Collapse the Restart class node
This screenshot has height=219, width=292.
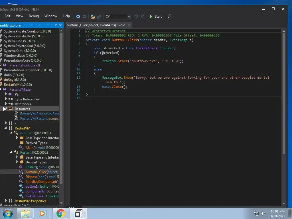point(11,152)
